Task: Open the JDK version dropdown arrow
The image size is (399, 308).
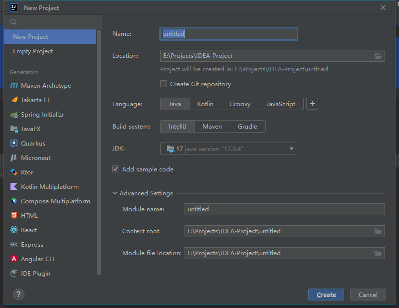Action: click(x=291, y=149)
